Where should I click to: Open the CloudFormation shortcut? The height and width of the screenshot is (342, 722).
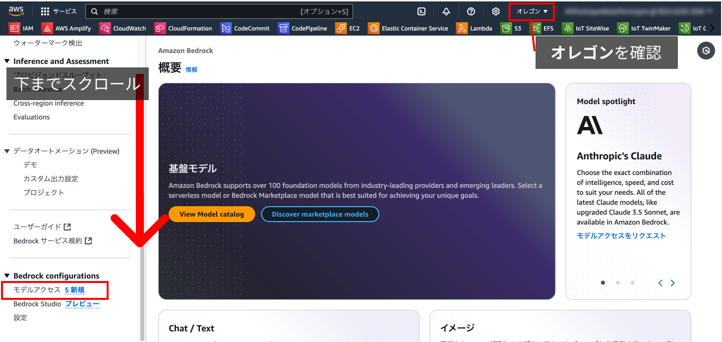tap(183, 28)
